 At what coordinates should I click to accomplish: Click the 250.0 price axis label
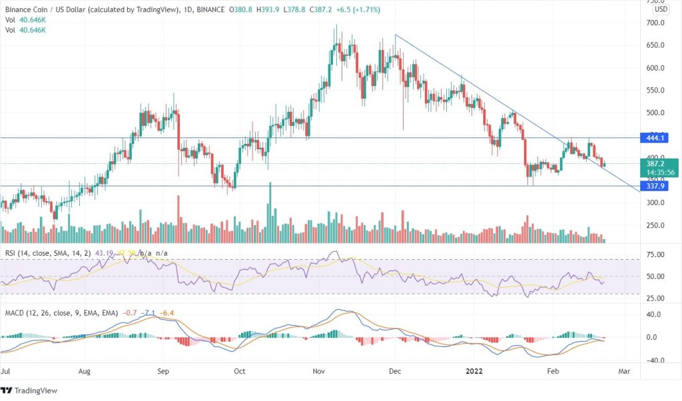point(655,225)
